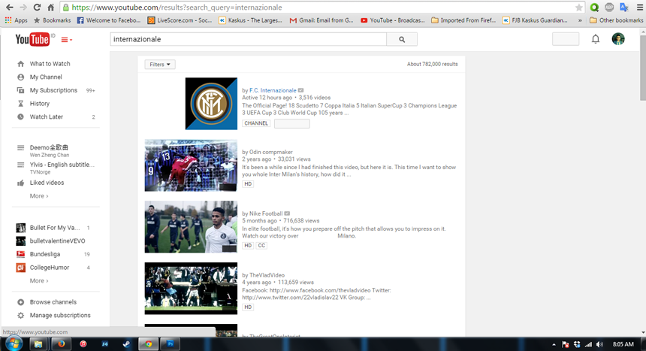The image size is (646, 351).
Task: Open the YouTube - Broadcast bookmark
Action: [393, 20]
